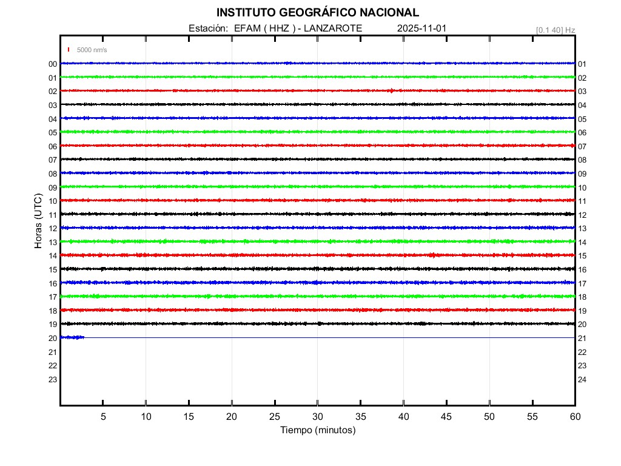The image size is (621, 466).
Task: Click the left-side hour label 23
Action: tap(53, 379)
